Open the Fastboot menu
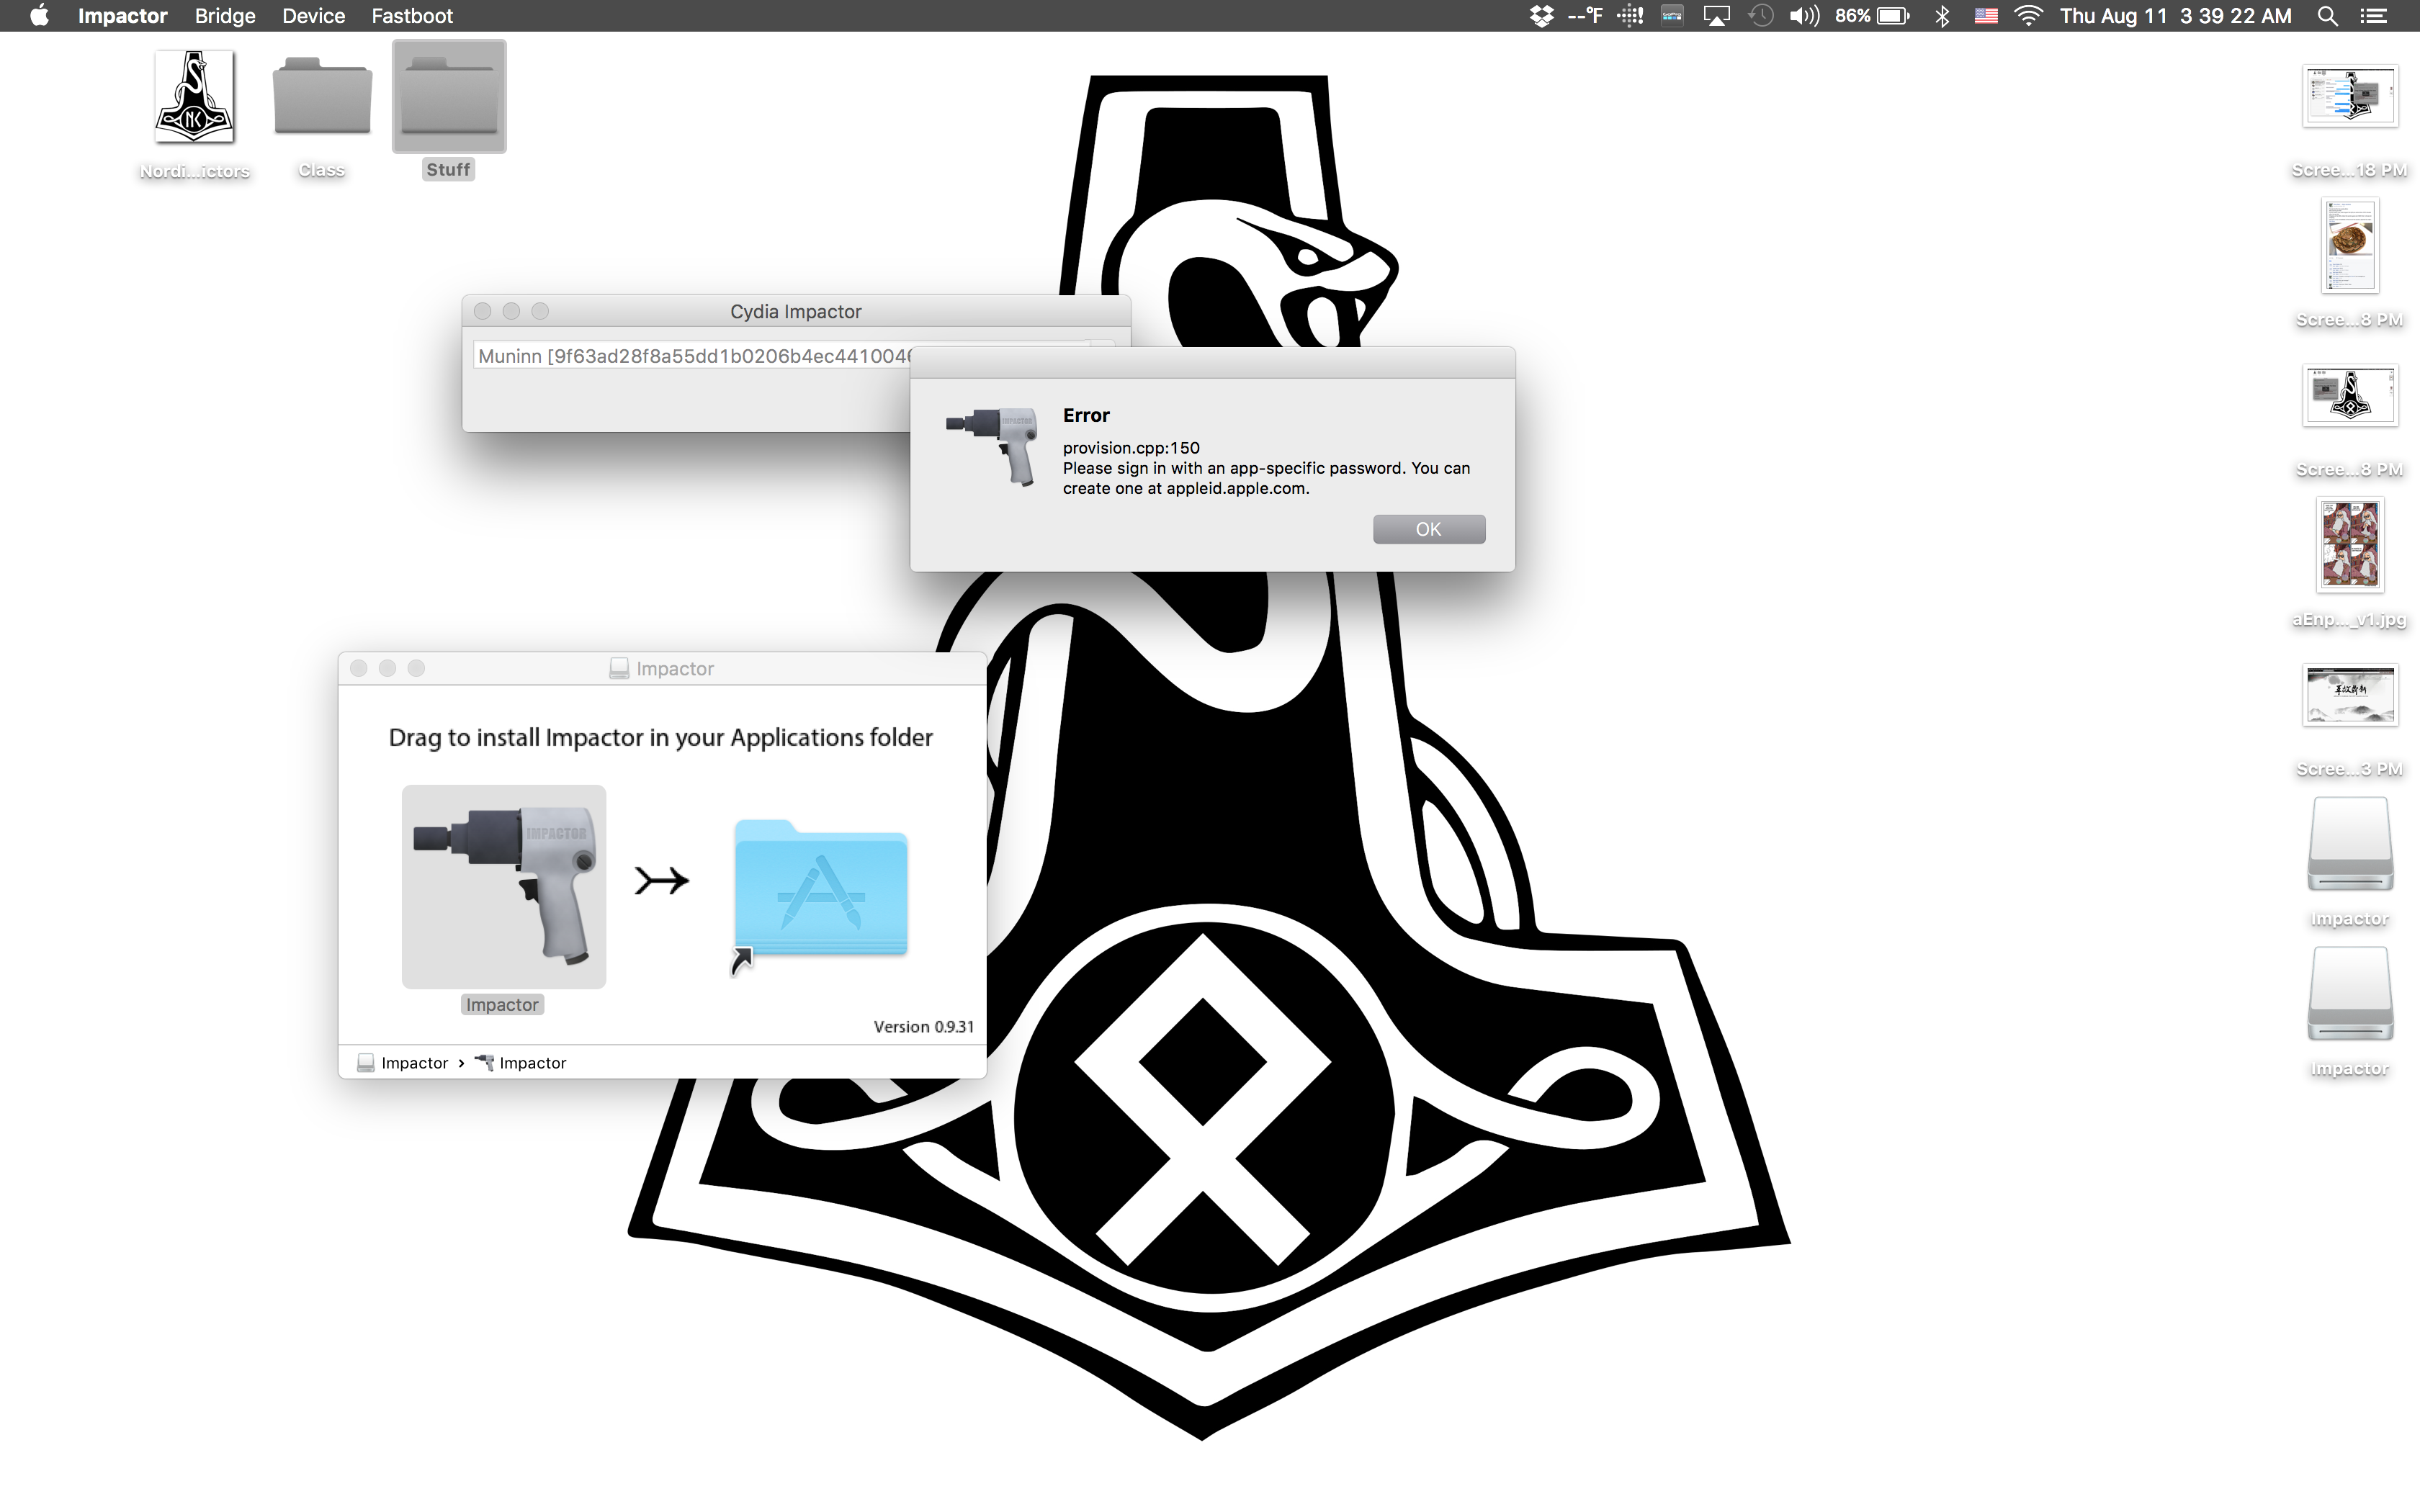Viewport: 2420px width, 1512px height. (x=412, y=16)
